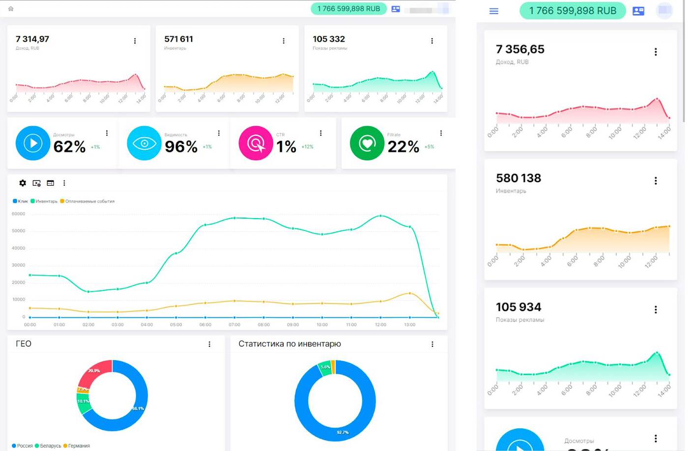The width and height of the screenshot is (689, 451).
Task: Click the 7 314,97 income value
Action: (x=32, y=39)
